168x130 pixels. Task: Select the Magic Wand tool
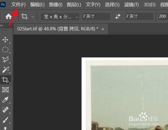tap(5, 70)
